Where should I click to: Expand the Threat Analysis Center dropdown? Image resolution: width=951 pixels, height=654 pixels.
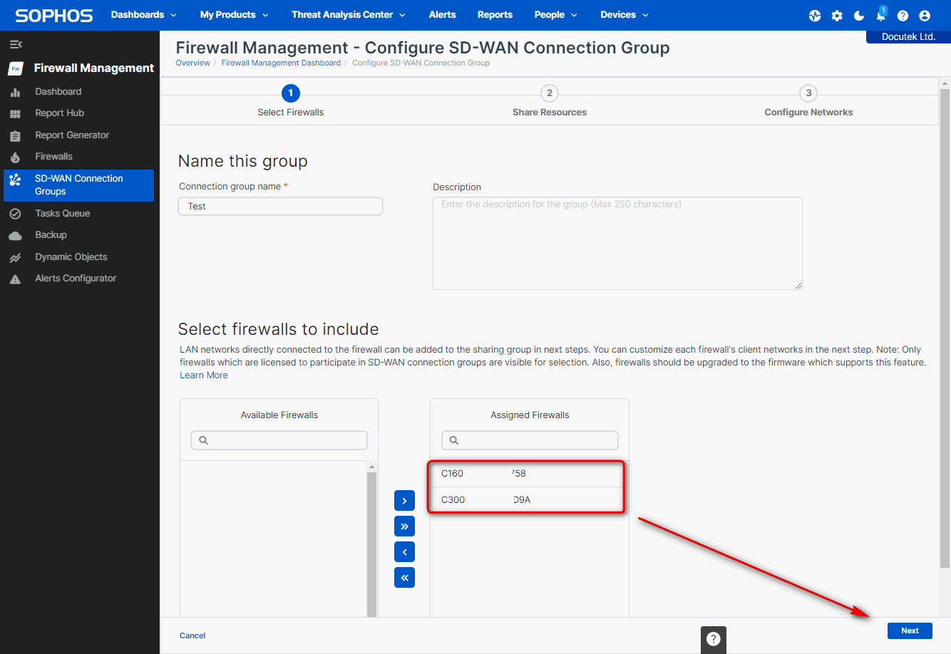[x=348, y=14]
